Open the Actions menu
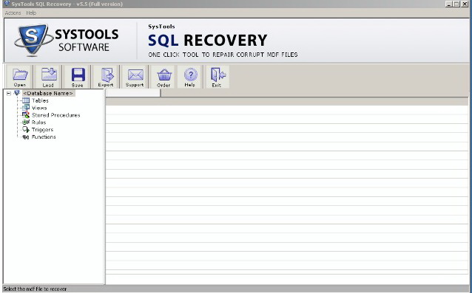The image size is (472, 293). pos(13,13)
